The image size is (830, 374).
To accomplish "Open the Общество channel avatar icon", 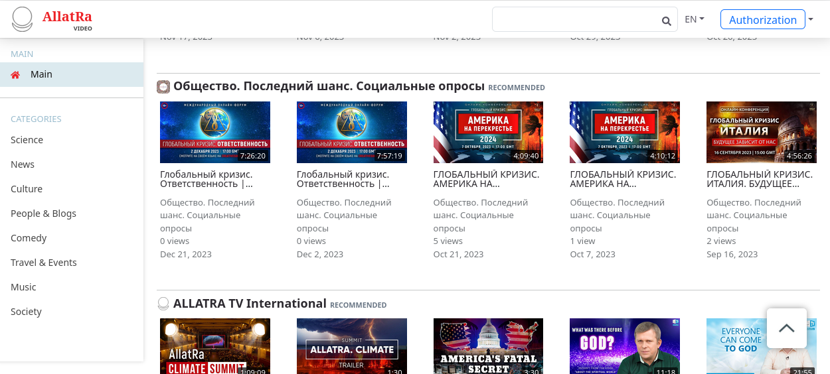I will coord(163,87).
